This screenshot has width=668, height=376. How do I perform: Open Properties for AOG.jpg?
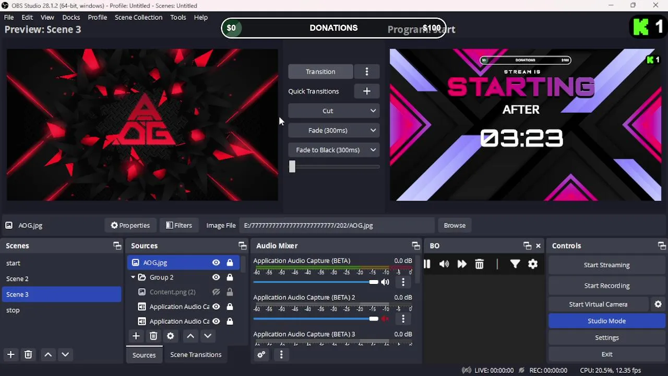coord(130,225)
